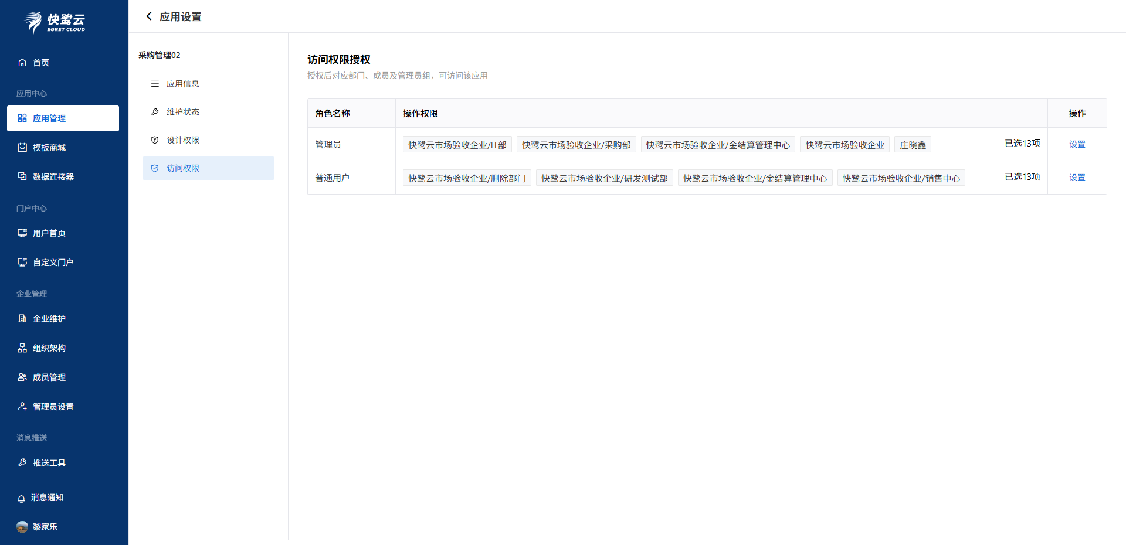Click the 模板商城 store icon
The width and height of the screenshot is (1126, 545).
[22, 148]
